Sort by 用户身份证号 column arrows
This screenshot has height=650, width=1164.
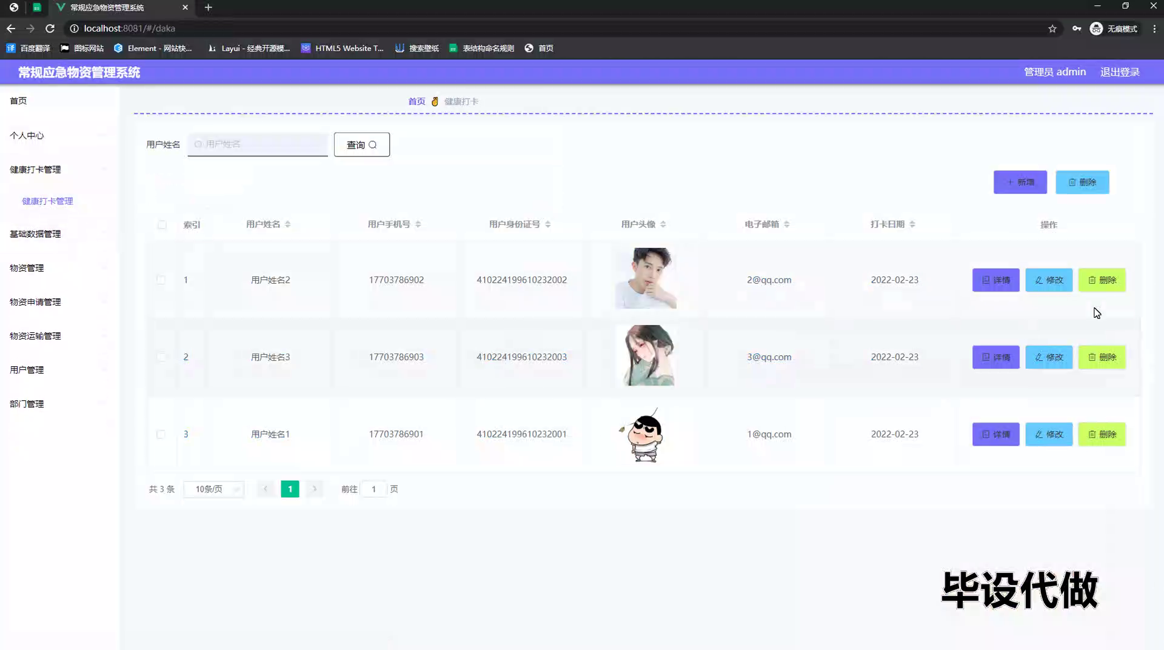(548, 224)
